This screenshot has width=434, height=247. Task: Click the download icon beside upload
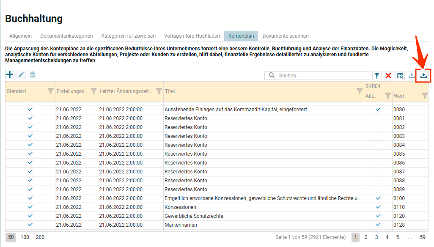tap(412, 76)
